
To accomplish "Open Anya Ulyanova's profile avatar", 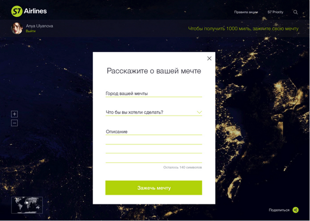I will point(17,28).
